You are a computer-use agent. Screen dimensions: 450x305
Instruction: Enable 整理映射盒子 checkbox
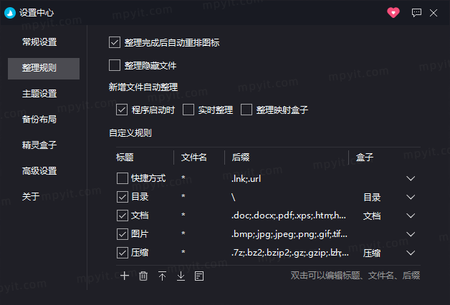(246, 110)
